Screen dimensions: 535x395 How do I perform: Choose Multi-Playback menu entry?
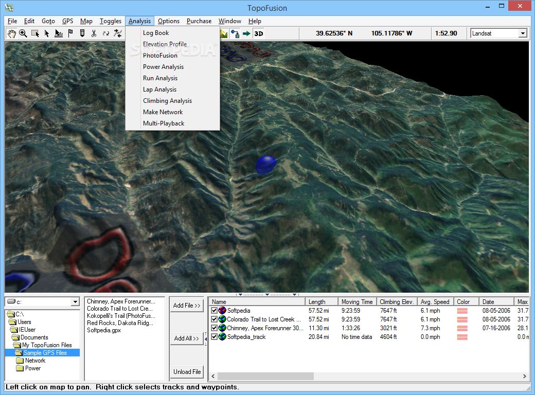[x=173, y=123]
